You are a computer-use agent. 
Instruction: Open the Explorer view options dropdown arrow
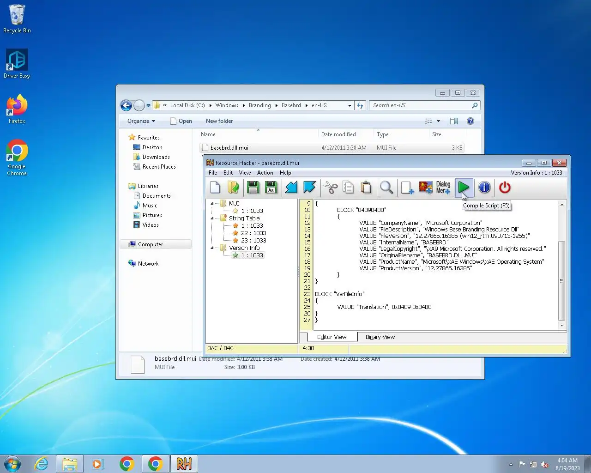438,121
